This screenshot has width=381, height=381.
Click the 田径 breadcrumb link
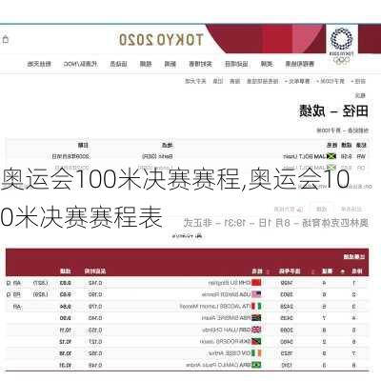point(360,81)
